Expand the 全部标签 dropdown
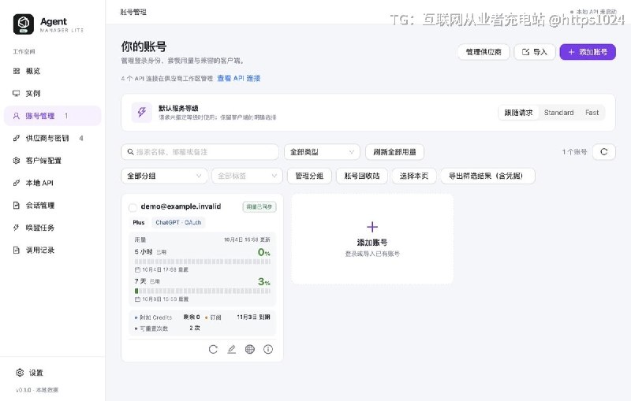This screenshot has width=631, height=401. pyautogui.click(x=247, y=176)
